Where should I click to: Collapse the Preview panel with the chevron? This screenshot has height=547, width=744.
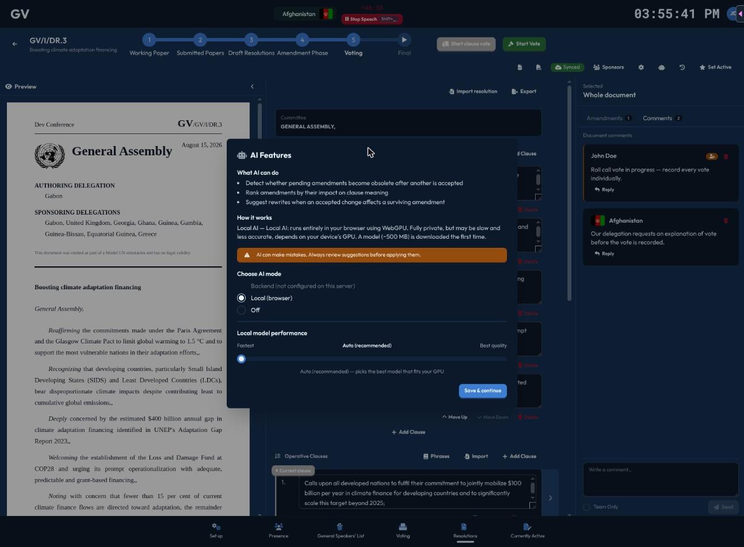click(252, 86)
